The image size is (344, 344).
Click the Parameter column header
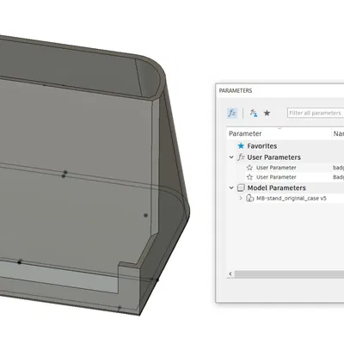coord(245,133)
